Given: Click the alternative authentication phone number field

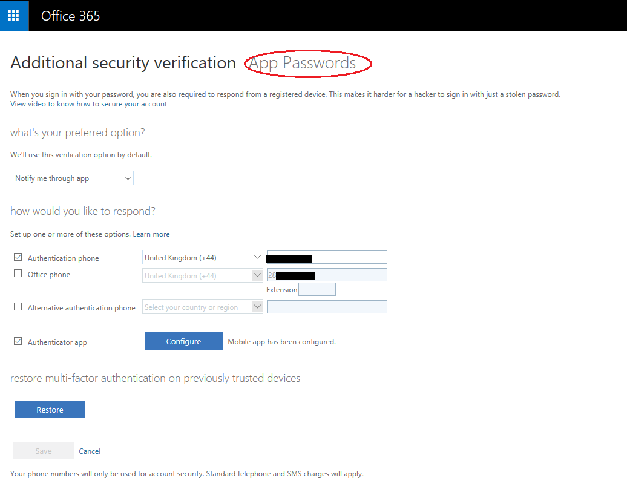Looking at the screenshot, I should pyautogui.click(x=327, y=307).
